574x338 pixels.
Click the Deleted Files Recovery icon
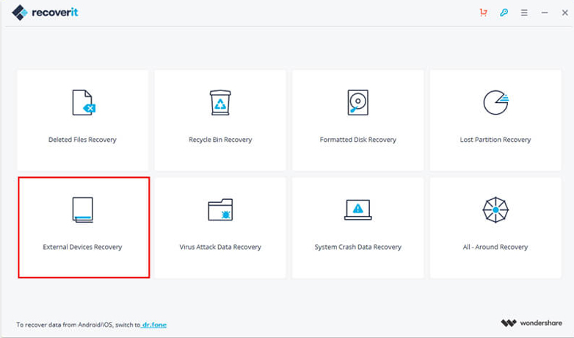[83, 103]
